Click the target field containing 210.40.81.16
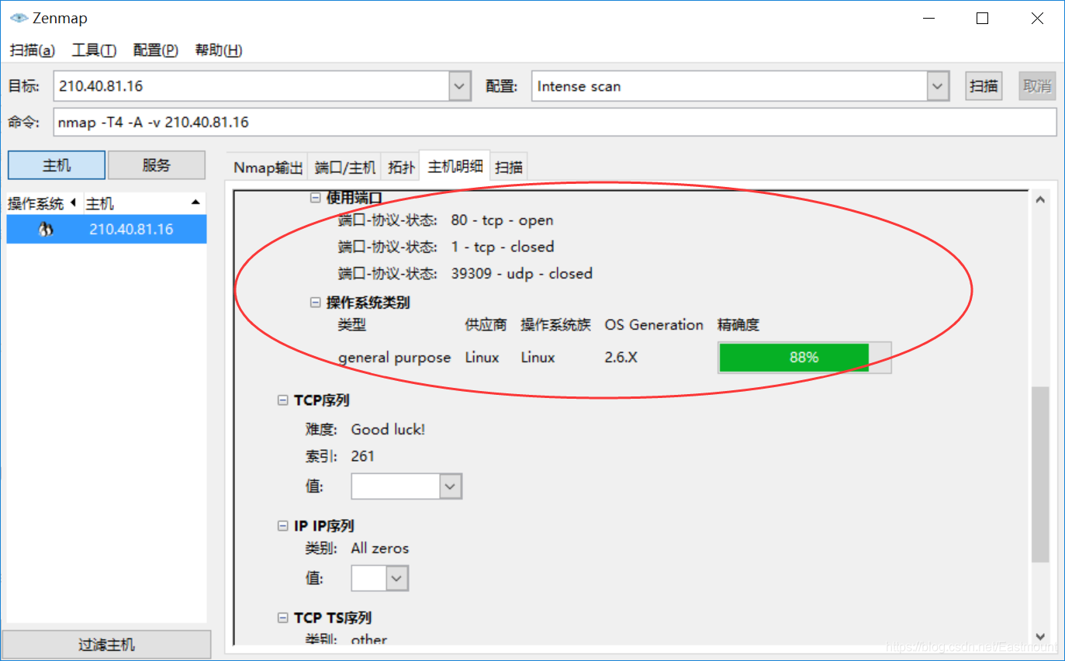 tap(251, 86)
